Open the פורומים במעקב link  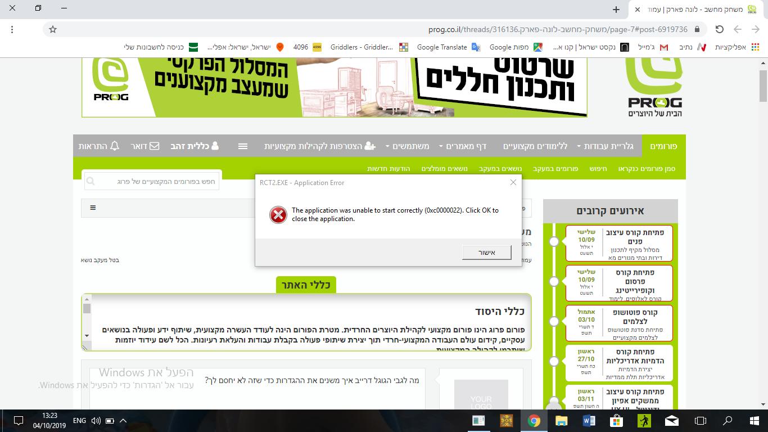click(x=555, y=169)
